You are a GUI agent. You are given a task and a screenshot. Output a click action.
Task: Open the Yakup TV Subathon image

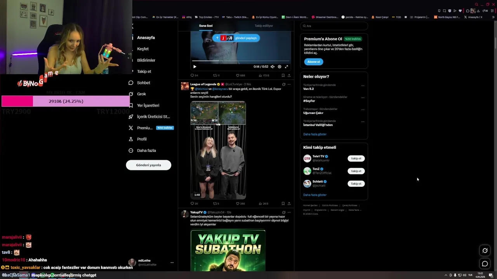point(228,250)
